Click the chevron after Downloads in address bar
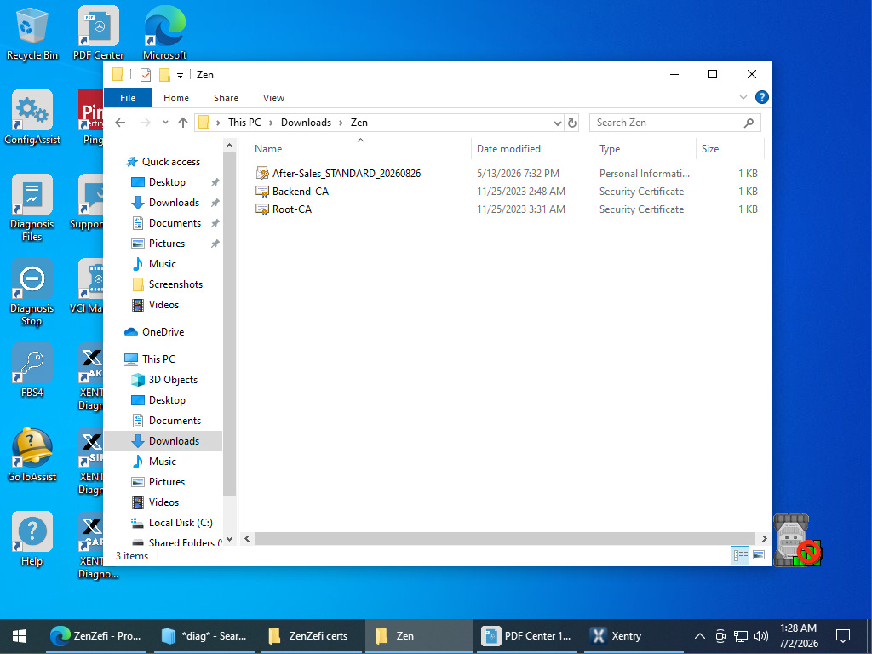The width and height of the screenshot is (872, 654). click(x=341, y=123)
